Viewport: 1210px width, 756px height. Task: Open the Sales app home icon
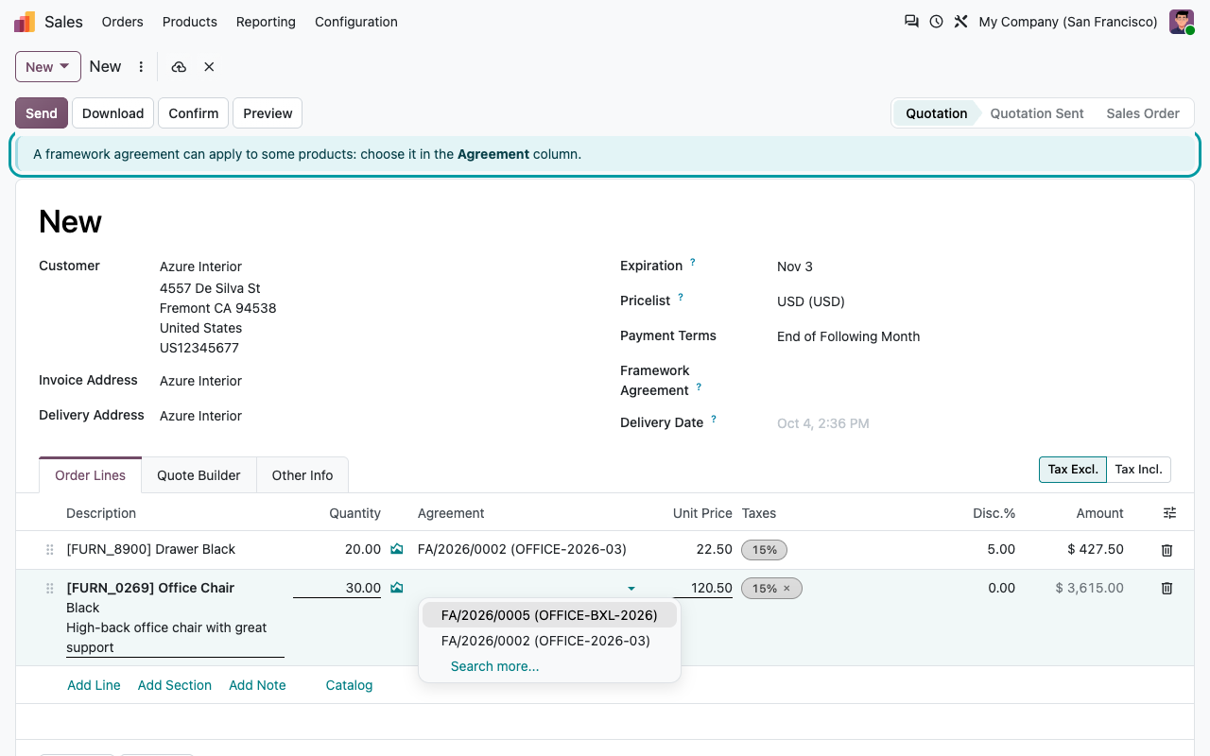coord(25,22)
